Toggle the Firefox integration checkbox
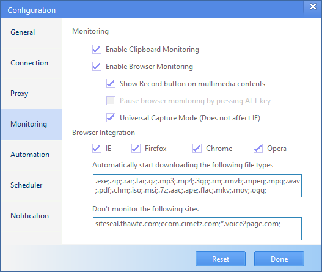The height and width of the screenshot is (272, 322). pos(136,149)
